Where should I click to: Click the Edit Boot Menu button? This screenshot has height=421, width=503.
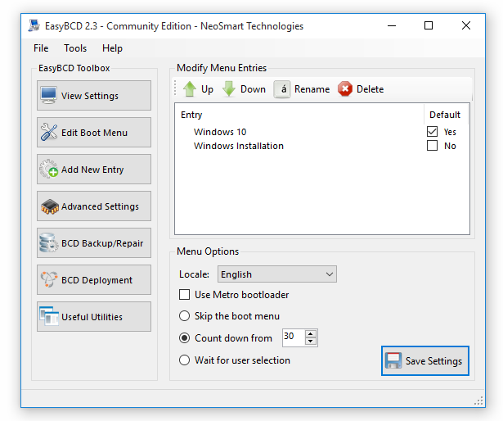click(x=94, y=133)
